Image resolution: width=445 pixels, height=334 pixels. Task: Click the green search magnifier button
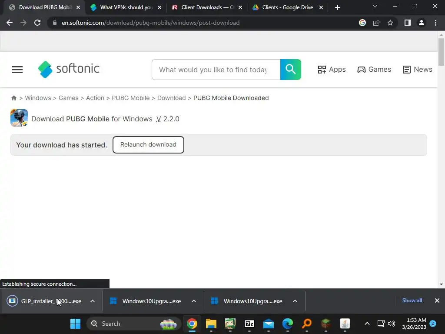point(291,70)
